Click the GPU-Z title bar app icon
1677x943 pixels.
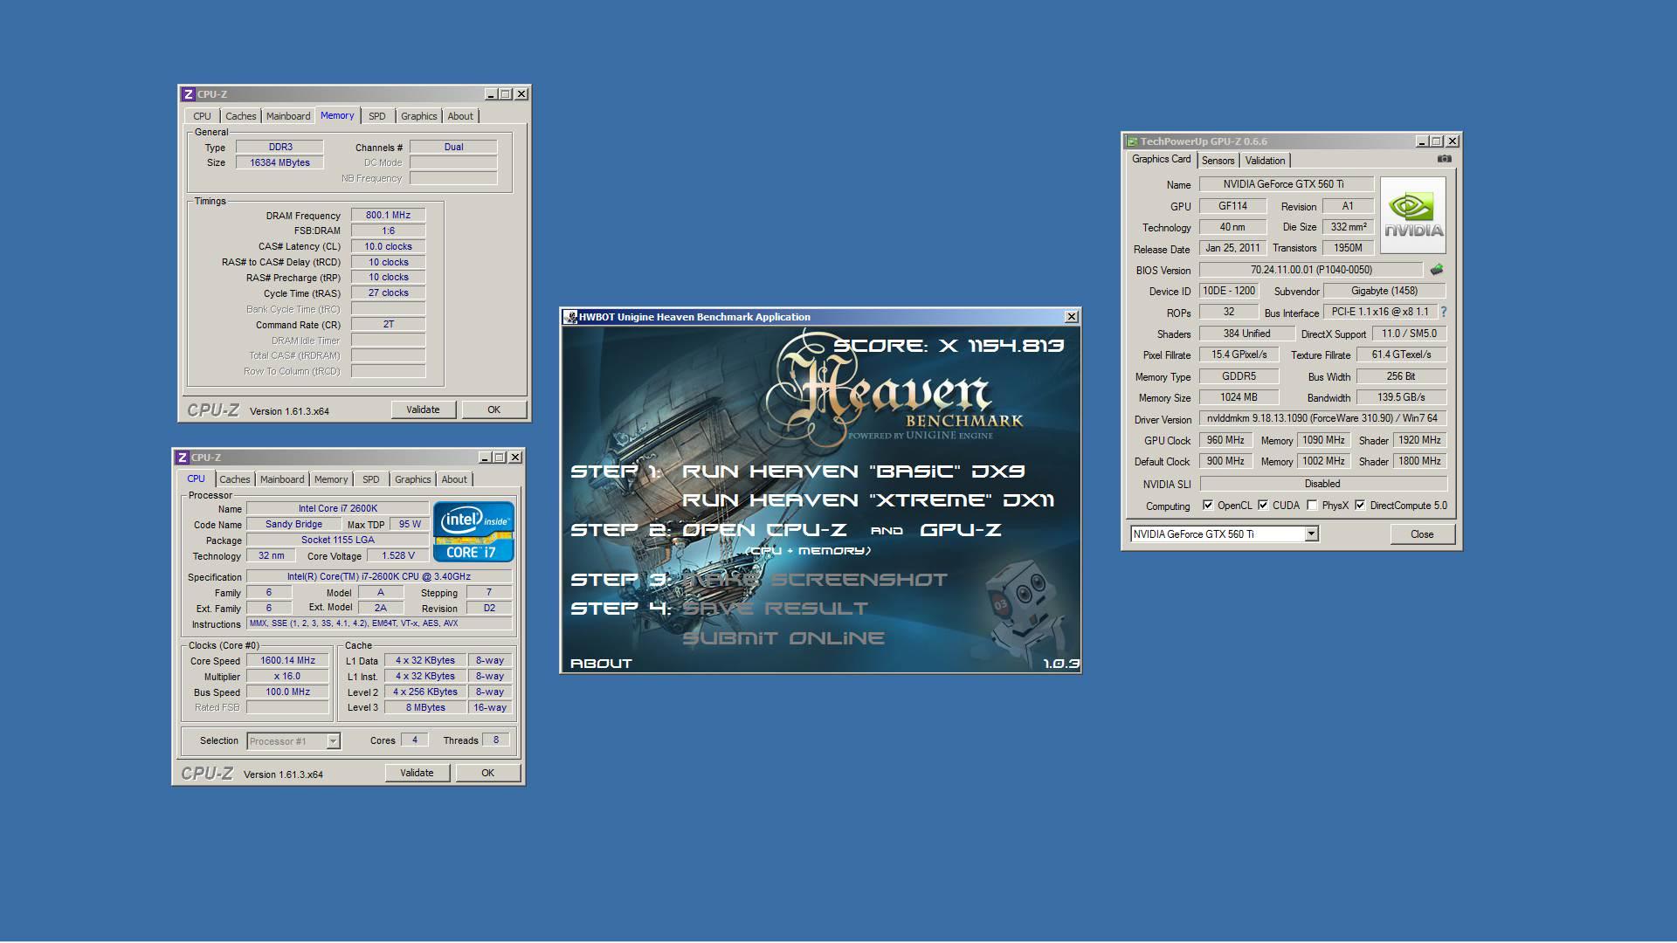[x=1132, y=141]
